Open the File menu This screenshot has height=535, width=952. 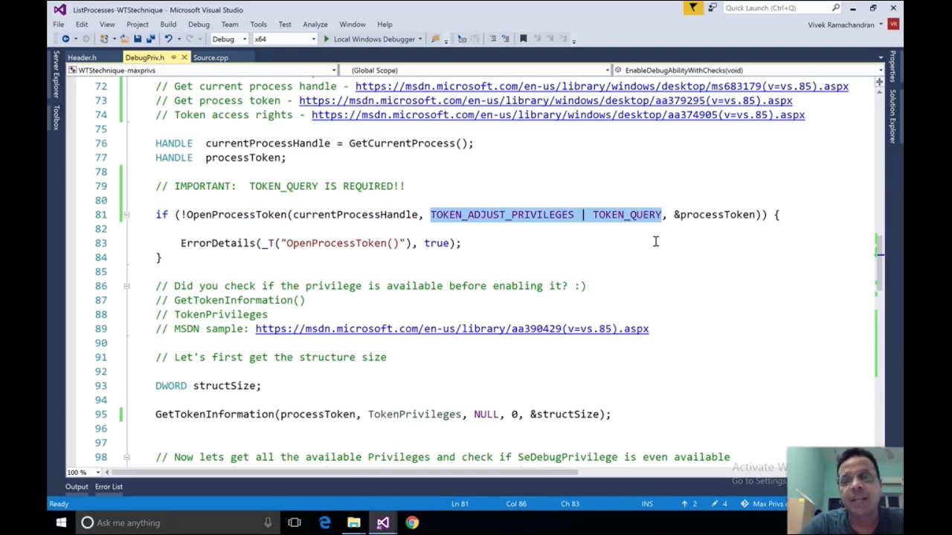58,25
